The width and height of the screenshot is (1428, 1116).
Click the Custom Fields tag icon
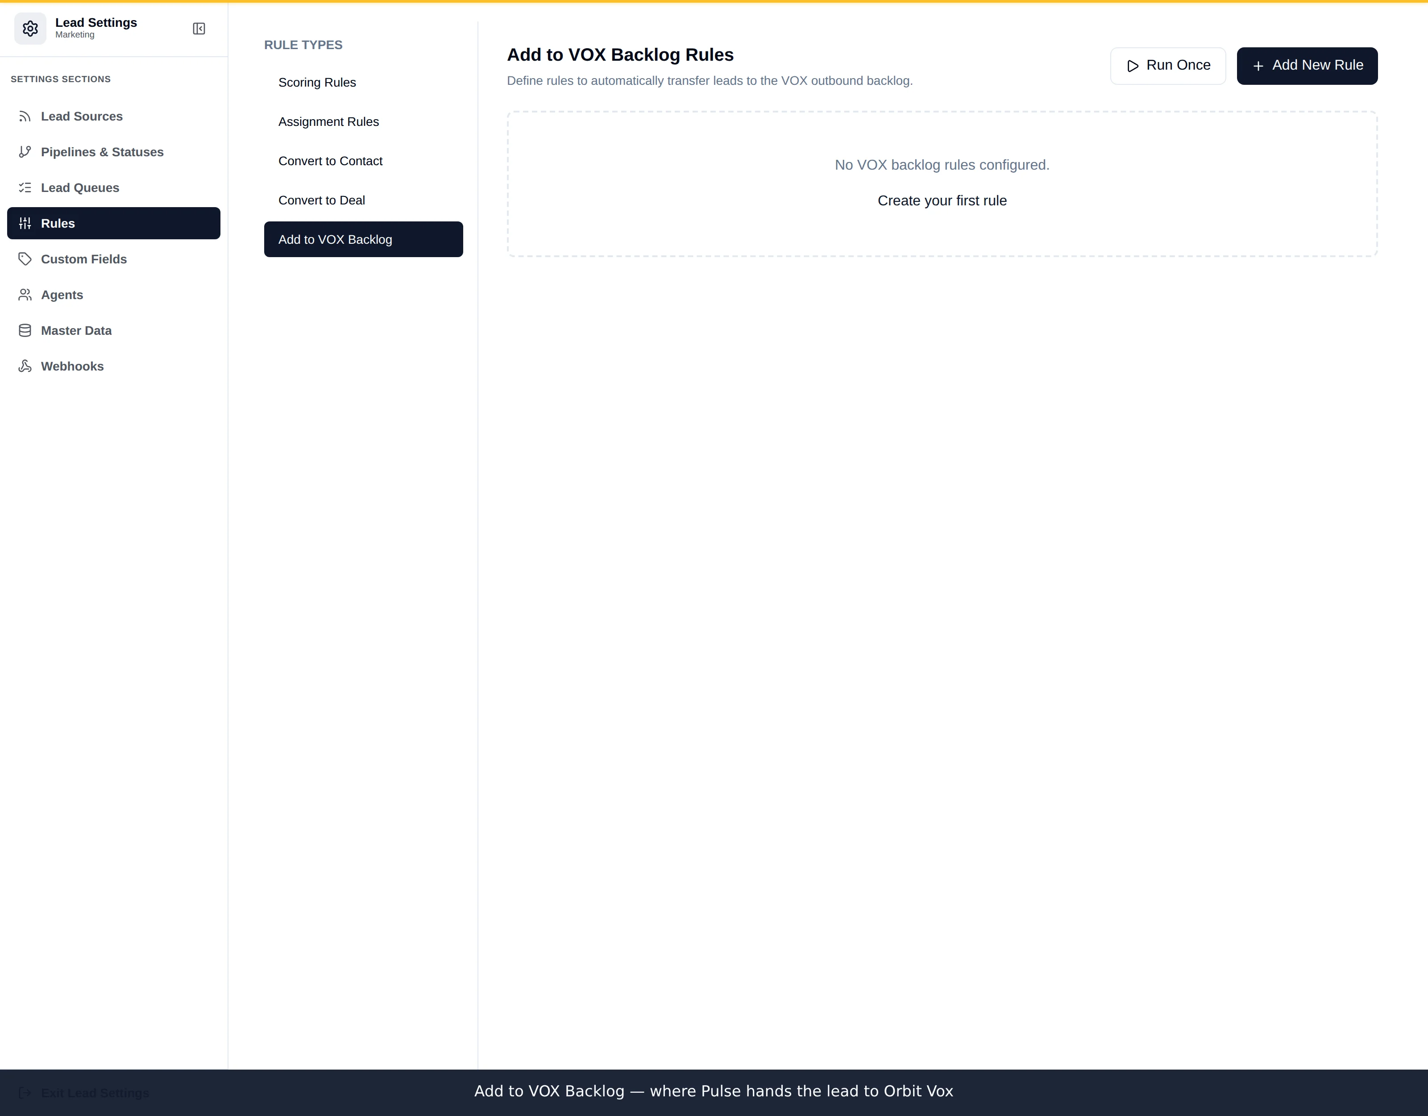(x=25, y=259)
